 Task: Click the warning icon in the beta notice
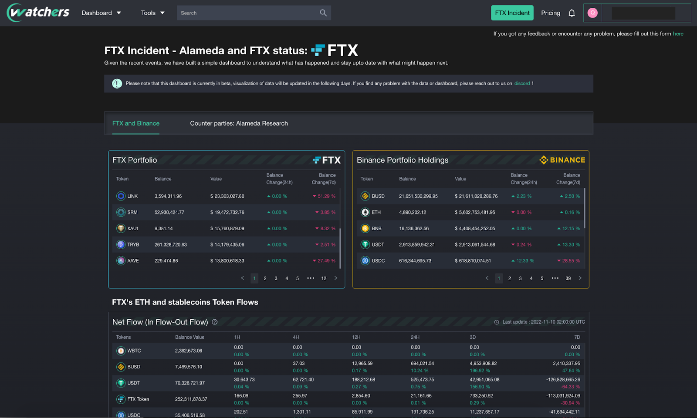(x=117, y=84)
